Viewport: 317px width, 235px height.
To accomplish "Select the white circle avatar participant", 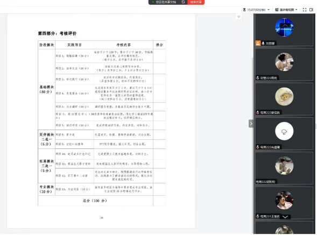I will (284, 131).
